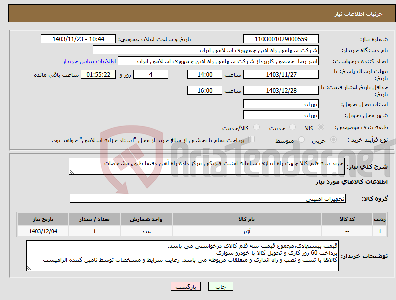The image size is (396, 300).
Task: Click the validity time field 16:00
Action: 205,90
